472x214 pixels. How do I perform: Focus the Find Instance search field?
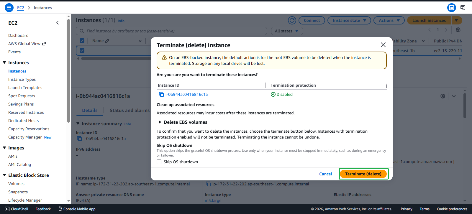(x=171, y=31)
